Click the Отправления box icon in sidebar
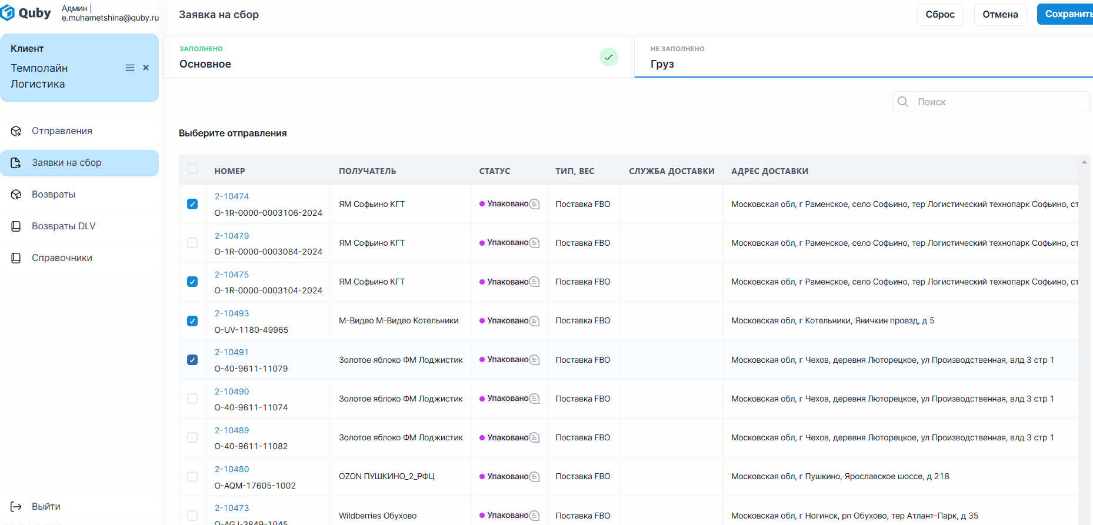 16,131
